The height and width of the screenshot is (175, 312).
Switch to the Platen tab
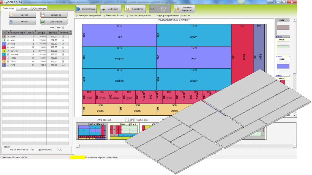coord(23,8)
